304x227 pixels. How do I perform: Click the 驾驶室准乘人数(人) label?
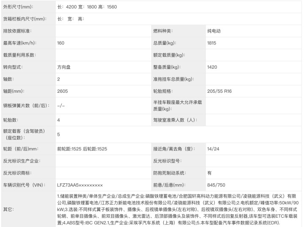pyautogui.click(x=175, y=120)
